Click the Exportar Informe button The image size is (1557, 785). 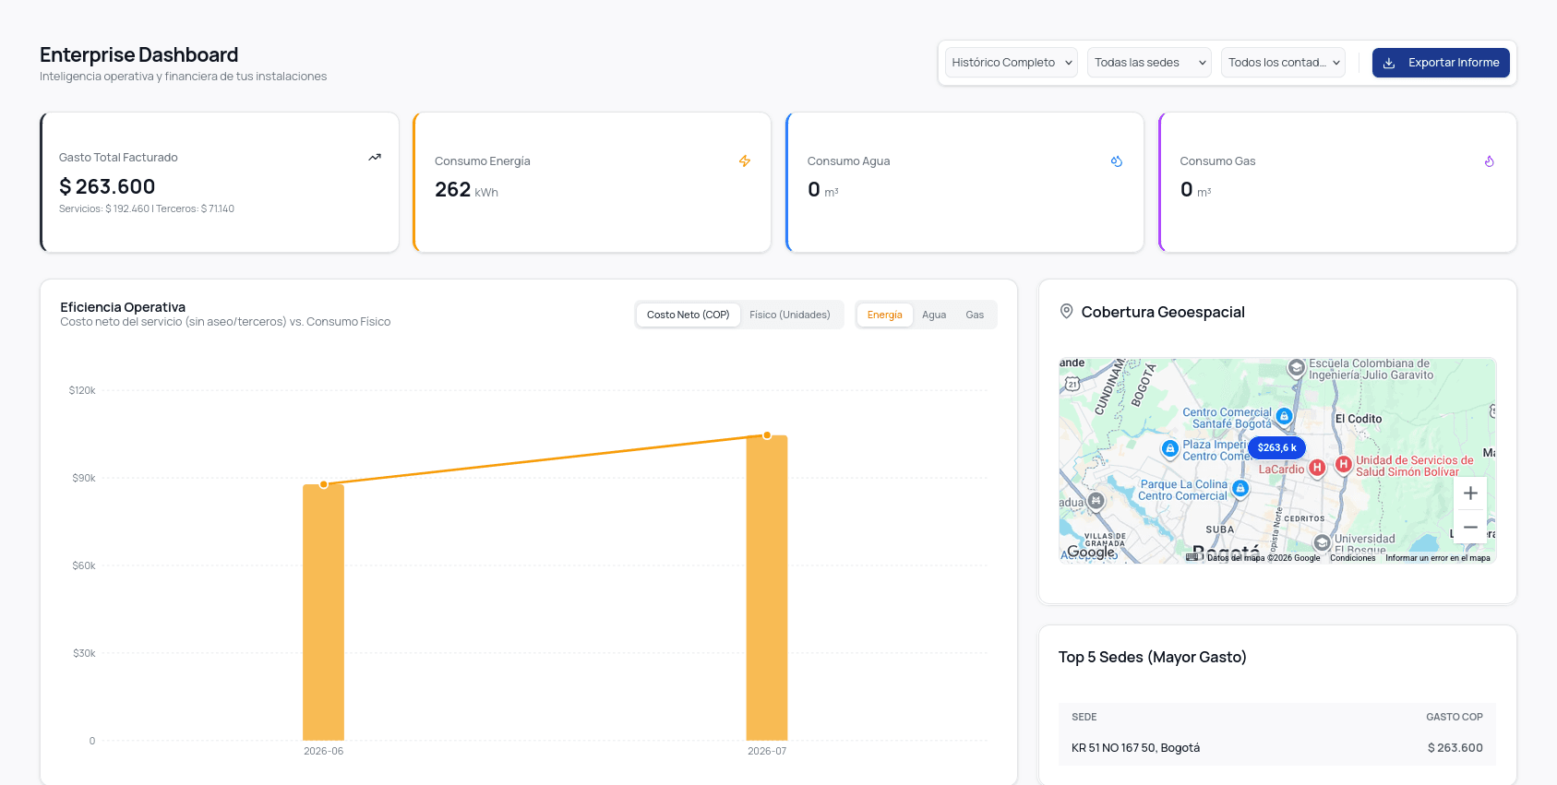(x=1441, y=63)
